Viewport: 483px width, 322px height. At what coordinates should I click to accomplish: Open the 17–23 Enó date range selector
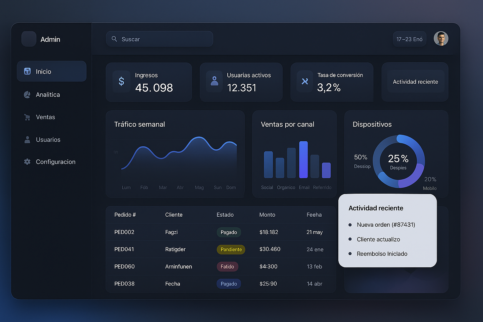coord(409,39)
